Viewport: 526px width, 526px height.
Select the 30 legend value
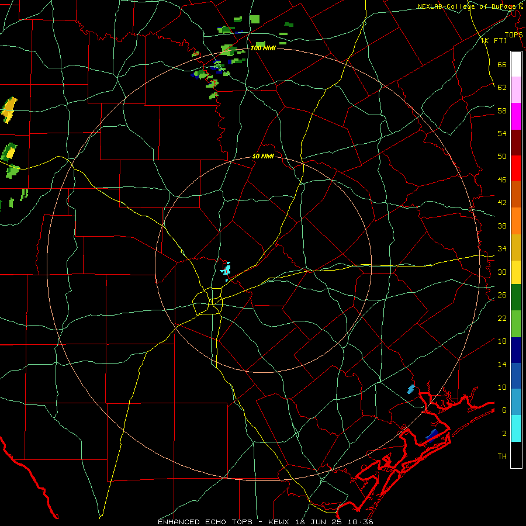click(x=502, y=272)
